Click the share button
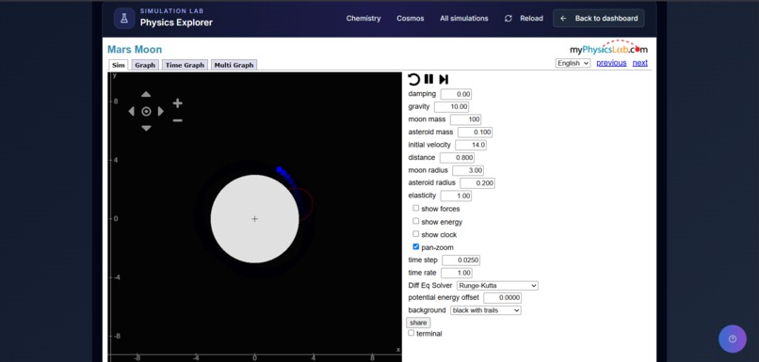This screenshot has height=362, width=759. click(x=418, y=323)
